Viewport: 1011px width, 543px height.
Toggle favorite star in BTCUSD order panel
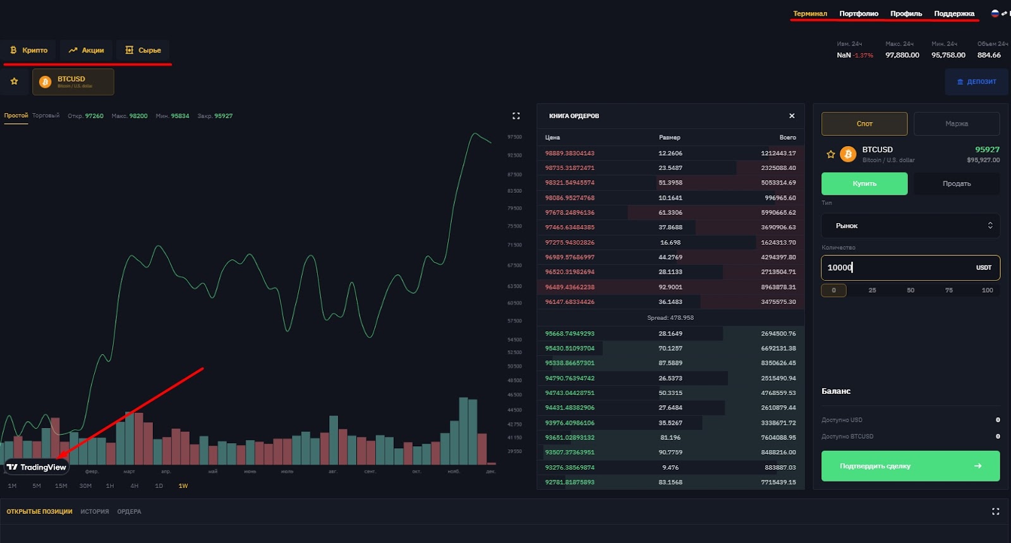(831, 154)
